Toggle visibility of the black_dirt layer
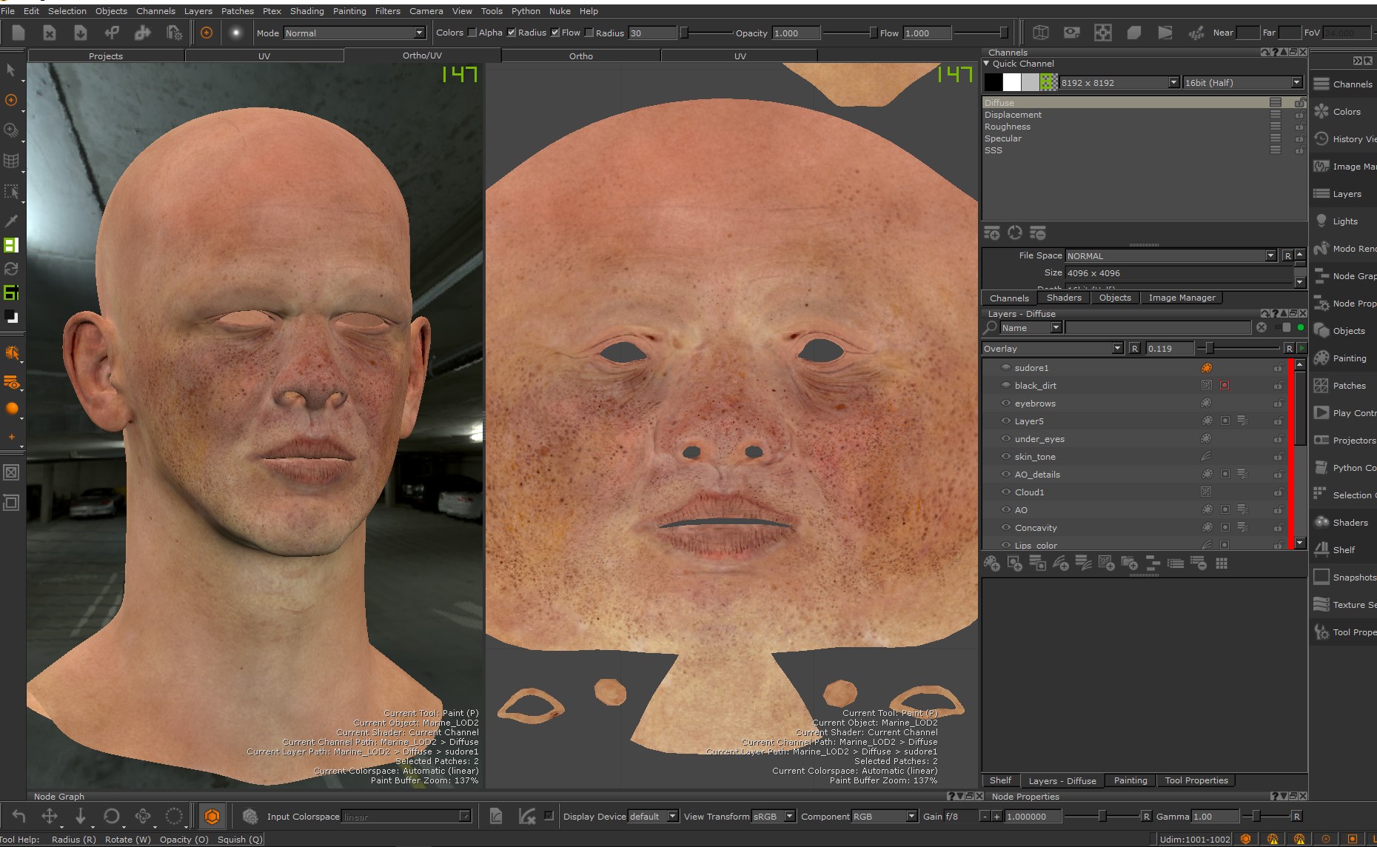Image resolution: width=1377 pixels, height=847 pixels. [1005, 386]
